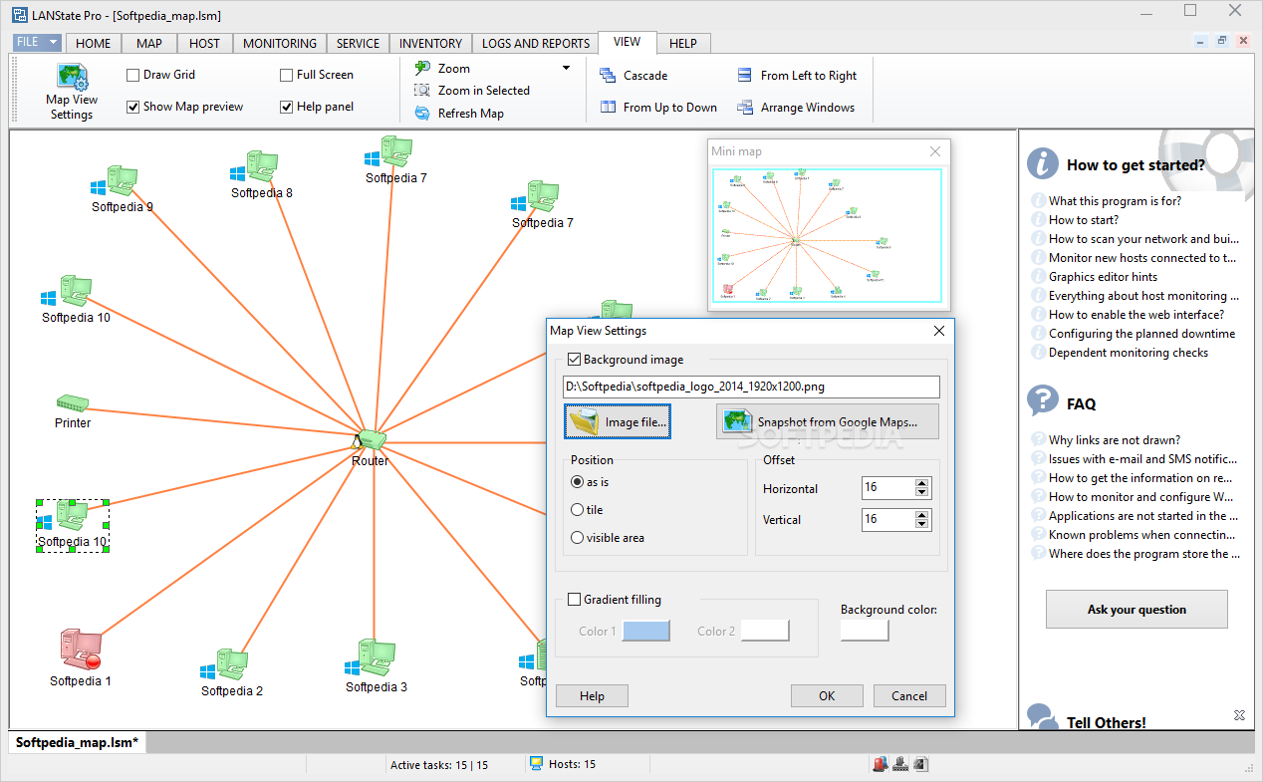Enable the Draw Grid checkbox

click(x=133, y=75)
